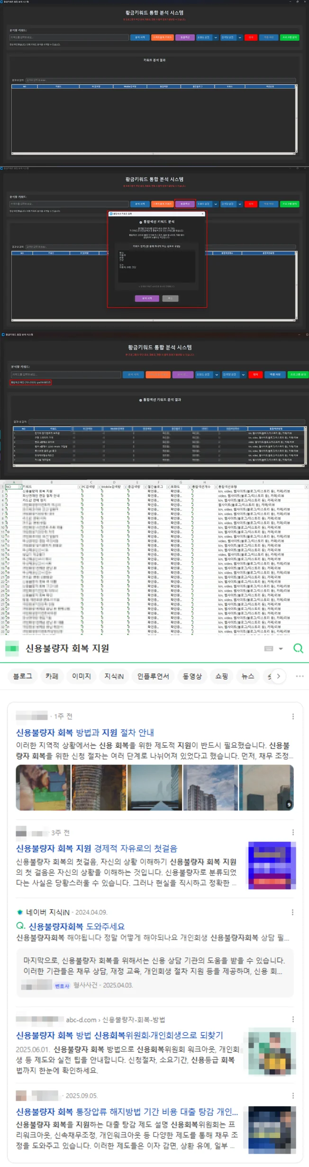Screen dimensions: 309x1167
Task: Switch to the 뉴스 search tab
Action: [x=248, y=676]
